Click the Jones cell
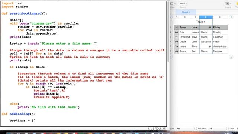The image size is (238, 134). 185,51
